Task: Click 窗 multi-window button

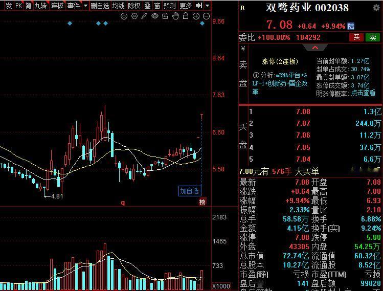Action: 157,6
